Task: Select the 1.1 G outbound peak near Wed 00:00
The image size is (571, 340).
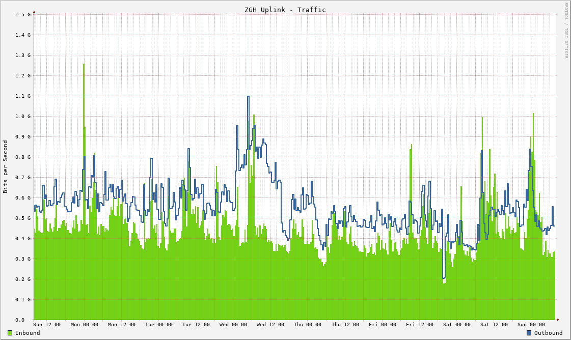Action: click(247, 98)
